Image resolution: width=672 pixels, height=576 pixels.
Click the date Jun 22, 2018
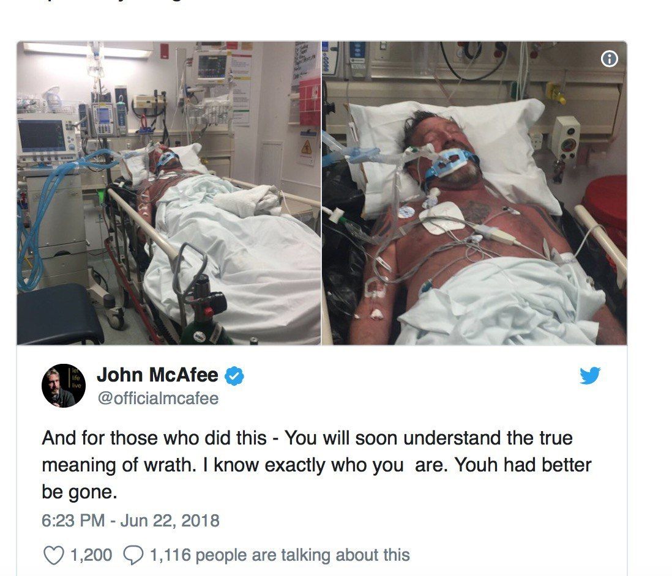[170, 521]
